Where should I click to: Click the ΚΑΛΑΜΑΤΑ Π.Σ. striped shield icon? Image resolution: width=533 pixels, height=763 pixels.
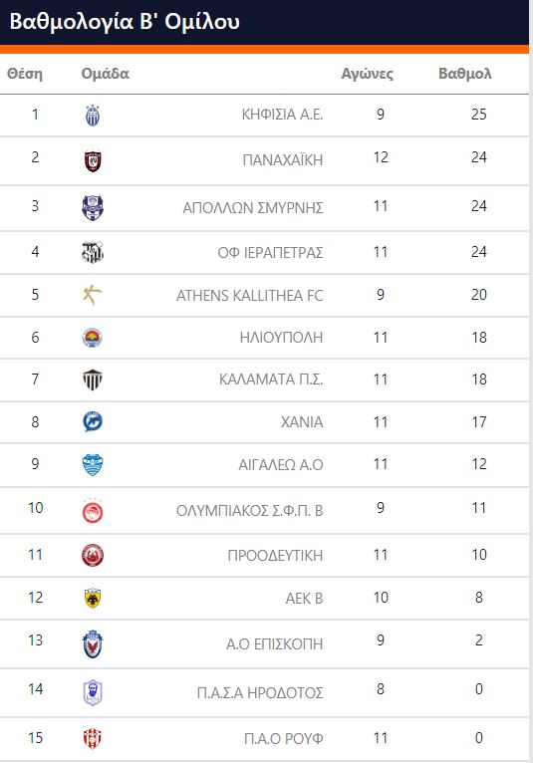pyautogui.click(x=93, y=380)
